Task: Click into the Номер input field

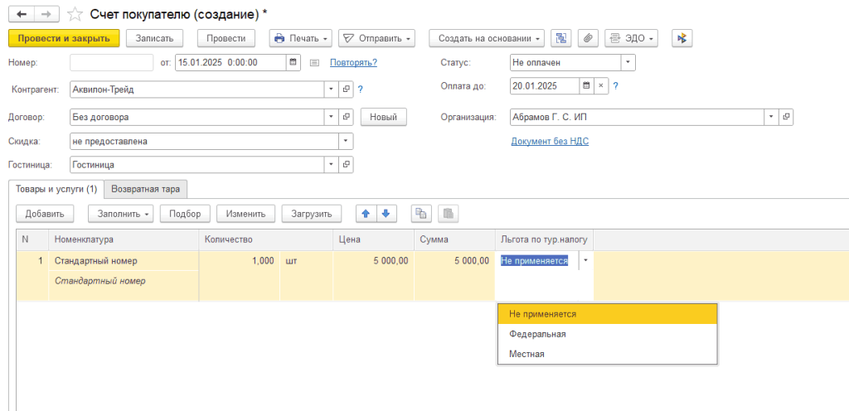Action: click(111, 62)
